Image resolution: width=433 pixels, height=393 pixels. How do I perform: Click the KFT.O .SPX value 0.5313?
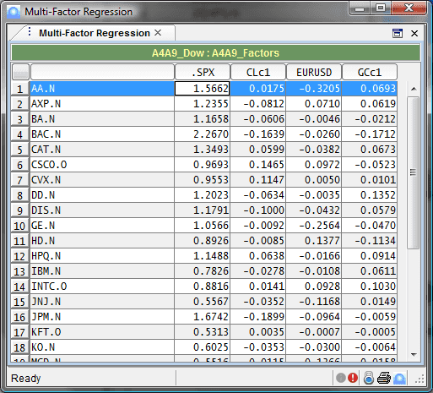[203, 332]
